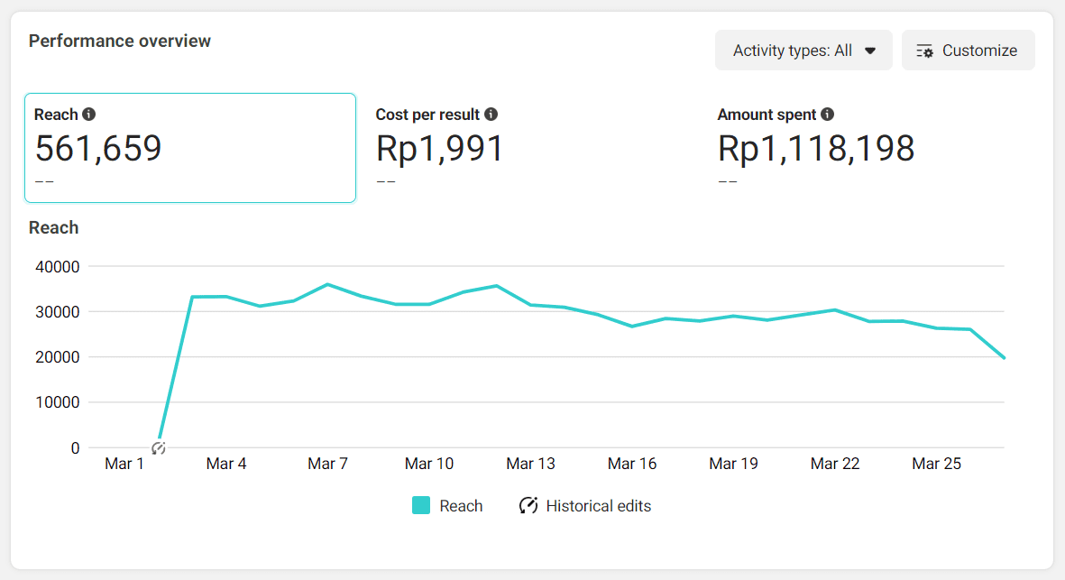The image size is (1065, 580).
Task: Toggle the Historical edits legend label
Action: 598,506
